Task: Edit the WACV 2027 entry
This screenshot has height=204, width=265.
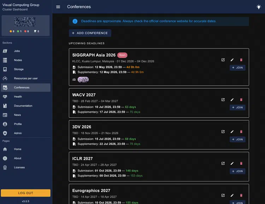Action: (x=232, y=100)
